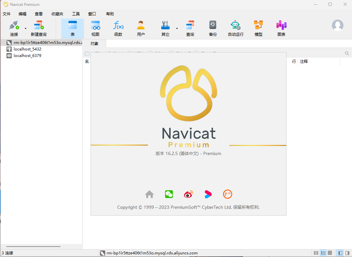Open the WeChat icon in the About dialog
Viewport: 352px width, 257px height.
point(169,194)
